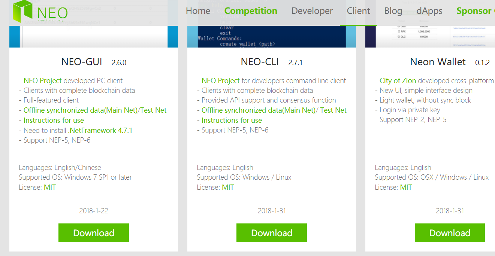Open City of Zion link
This screenshot has width=495, height=256.
[x=398, y=80]
